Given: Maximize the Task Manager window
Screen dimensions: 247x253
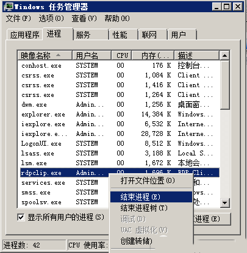Looking at the screenshot, I should pyautogui.click(x=227, y=7).
